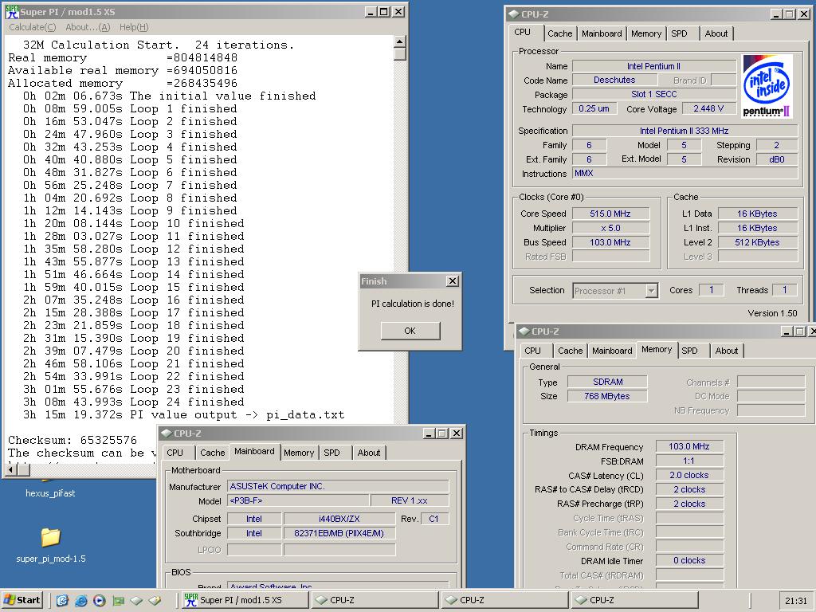Click the Multiplier x 5.0 value

pos(610,228)
